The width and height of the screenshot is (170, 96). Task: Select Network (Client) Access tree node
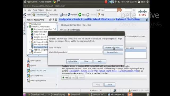coord(40,27)
